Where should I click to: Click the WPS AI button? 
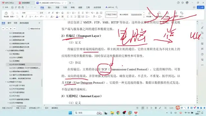point(110,7)
